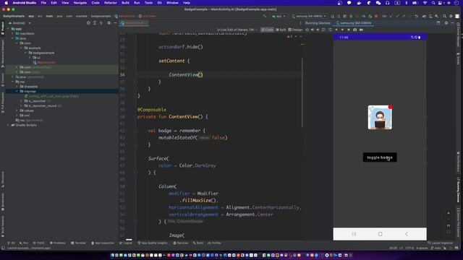
Task: Open the Refactor menu
Action: click(111, 3)
